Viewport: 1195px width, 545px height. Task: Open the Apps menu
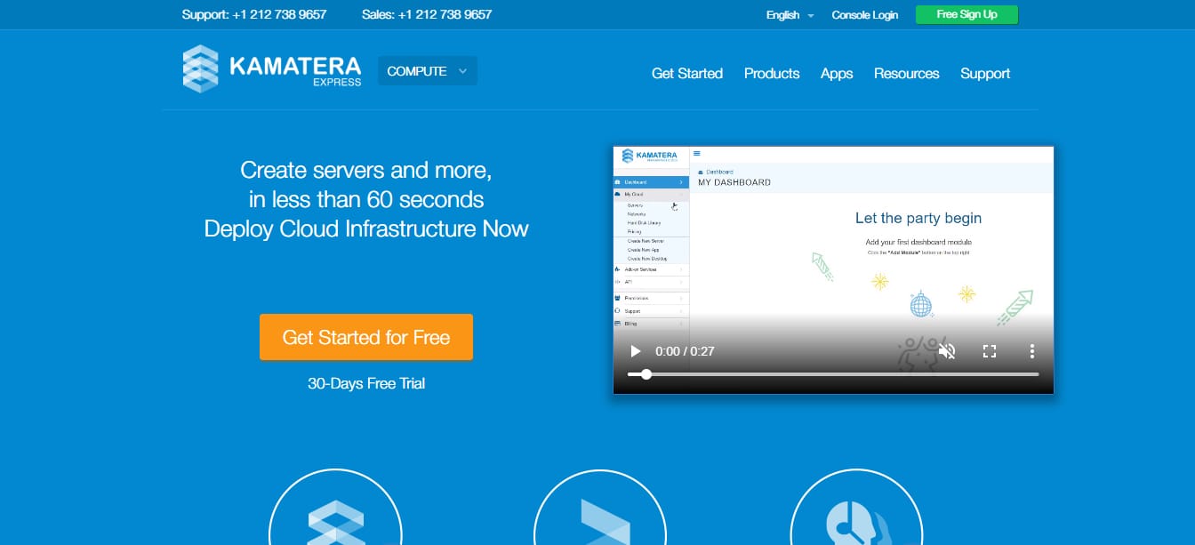(837, 74)
